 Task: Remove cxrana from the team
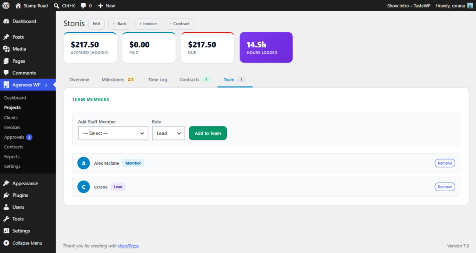pos(445,187)
